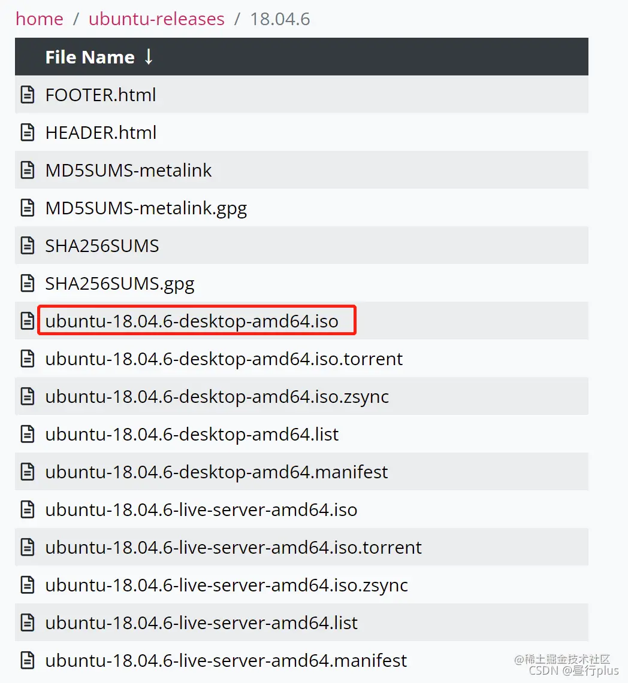Download ubuntu-18.04.6-desktop-amd64.iso.torrent
The image size is (628, 683).
[224, 359]
